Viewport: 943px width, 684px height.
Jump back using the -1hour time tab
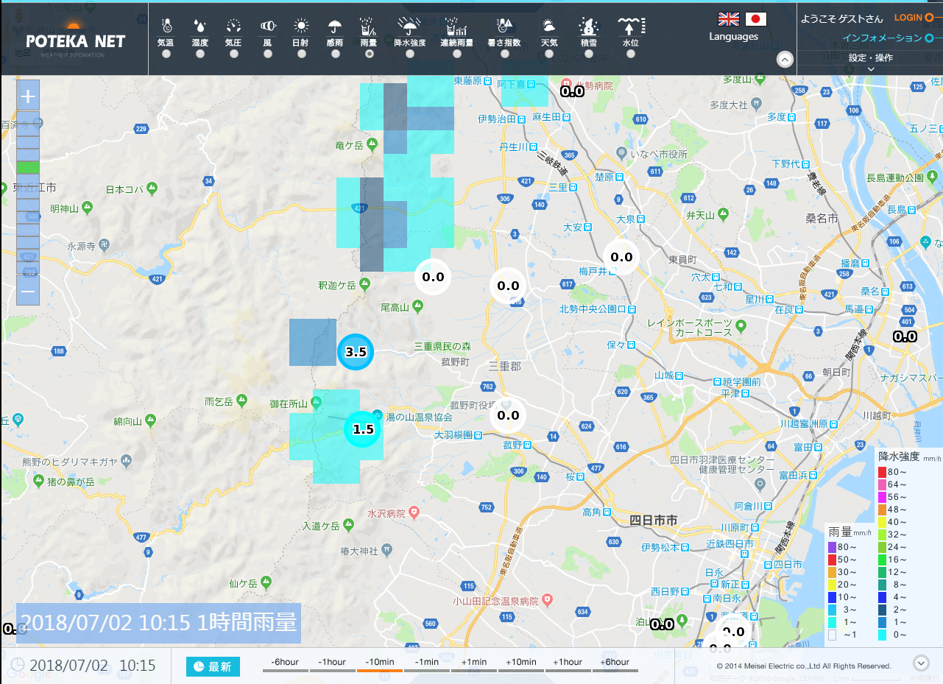pos(332,663)
